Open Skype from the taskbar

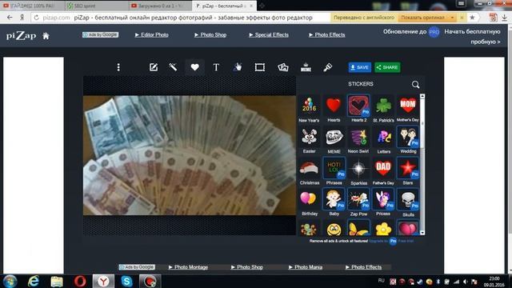(126, 281)
